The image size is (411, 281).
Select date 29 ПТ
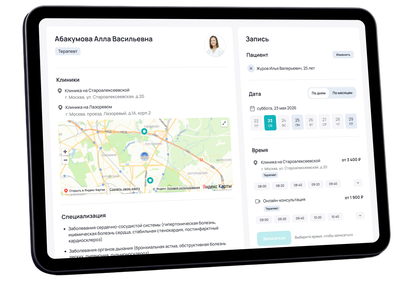tap(351, 121)
